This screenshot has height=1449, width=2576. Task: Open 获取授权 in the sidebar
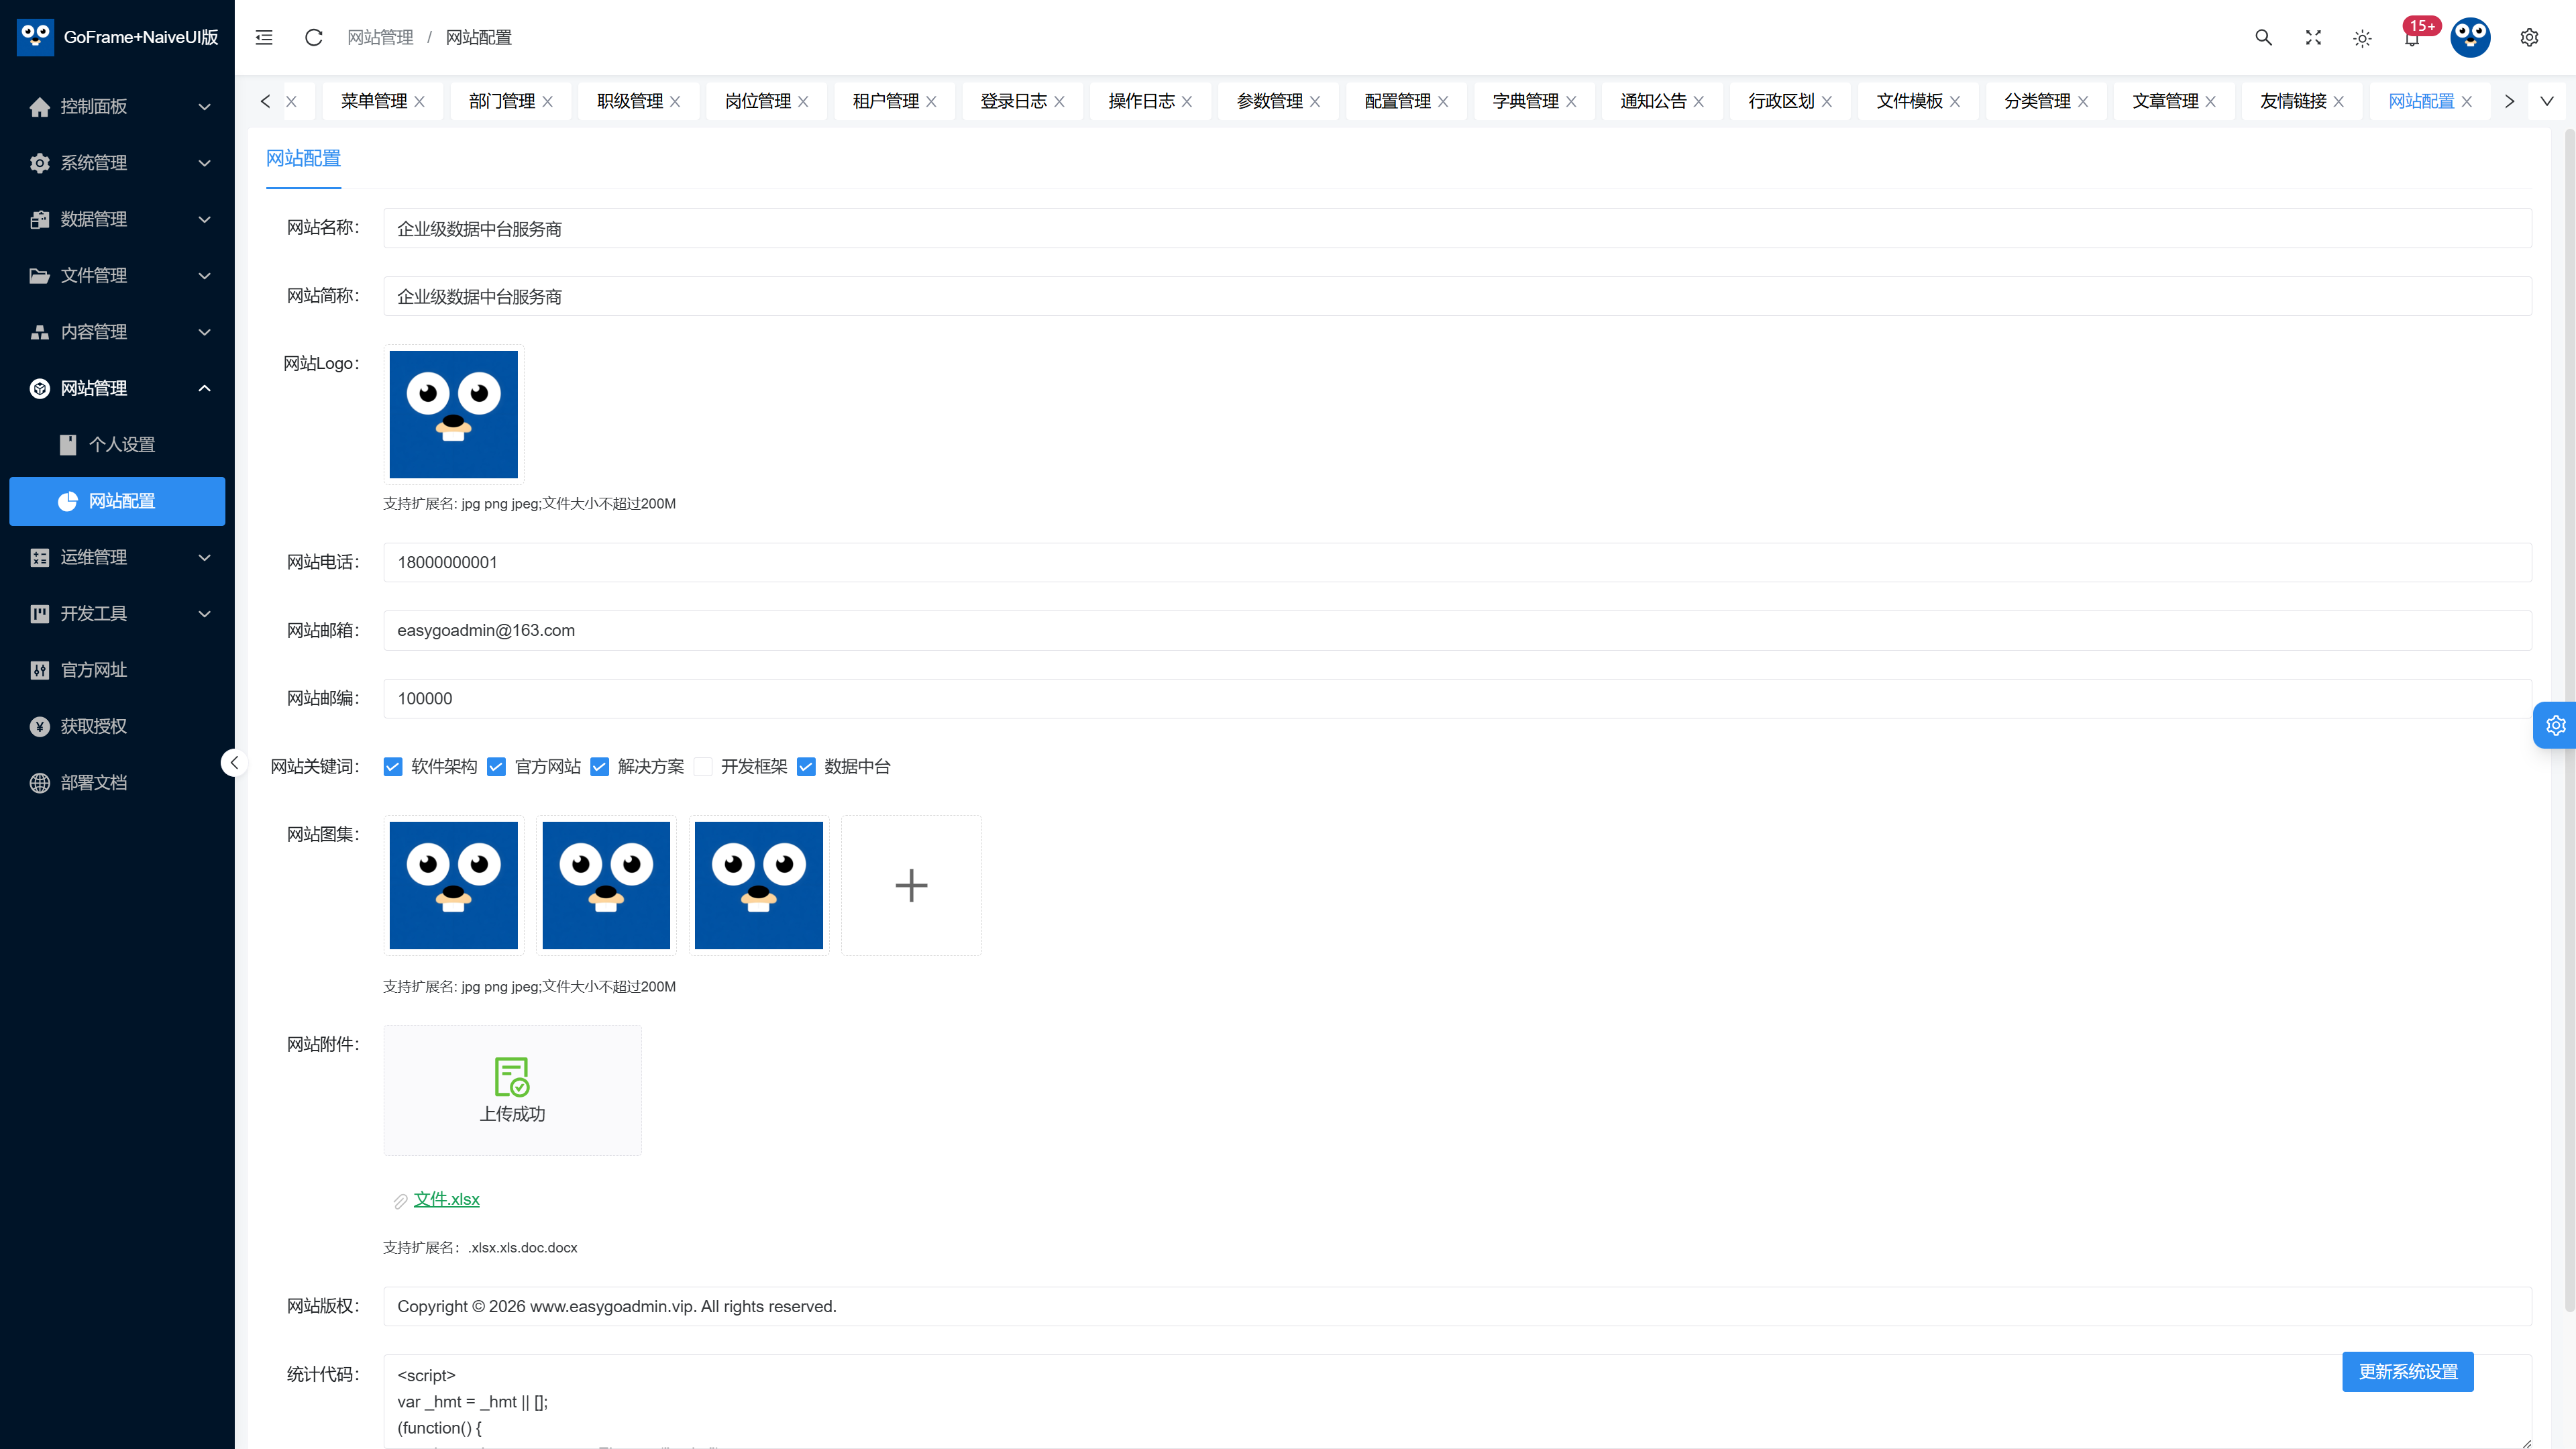point(117,726)
